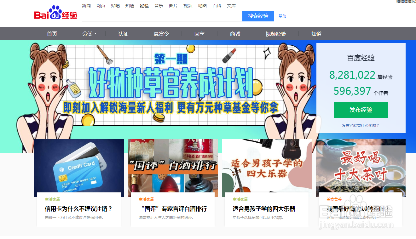Open the 图片 top link
The height and width of the screenshot is (239, 416).
(x=173, y=6)
